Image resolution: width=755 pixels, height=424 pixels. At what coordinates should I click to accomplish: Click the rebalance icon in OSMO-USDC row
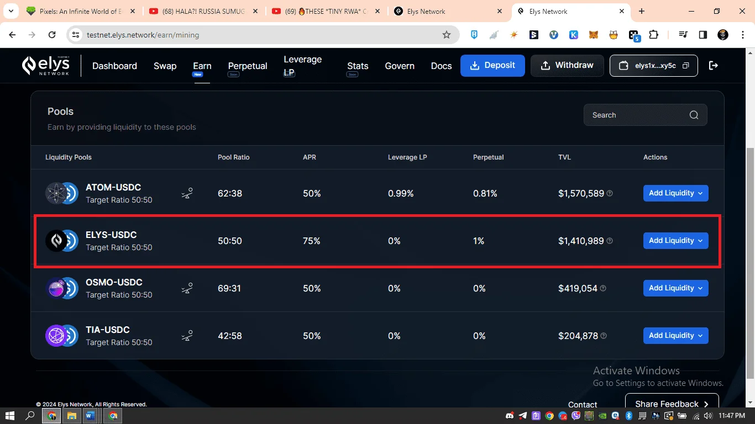(x=187, y=288)
